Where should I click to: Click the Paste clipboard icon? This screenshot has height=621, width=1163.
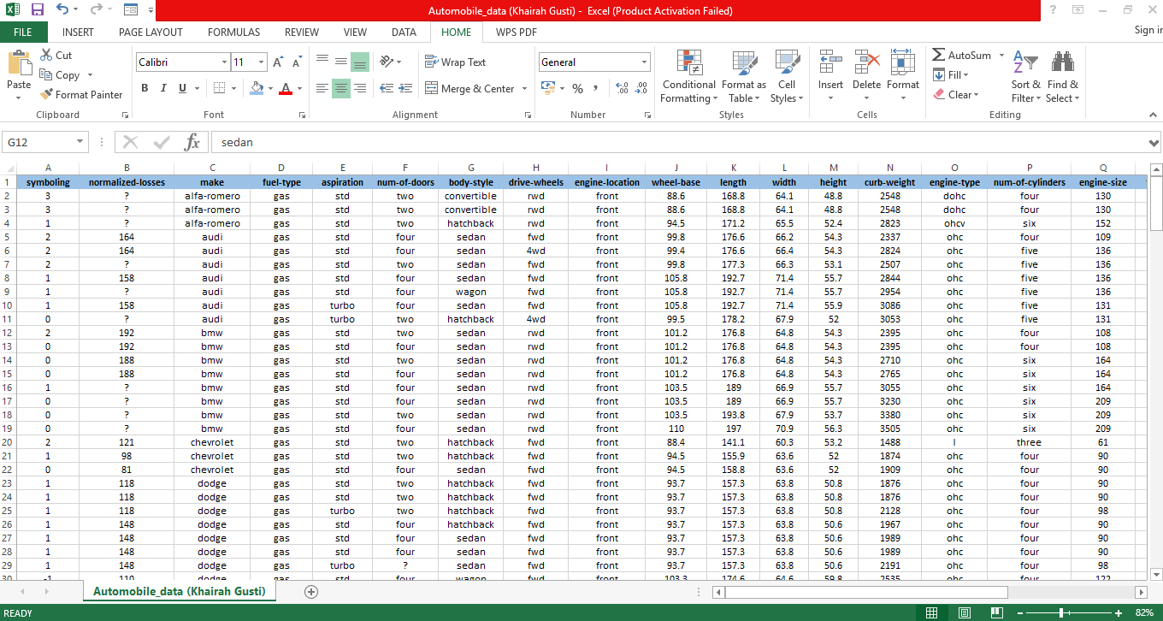pos(19,62)
